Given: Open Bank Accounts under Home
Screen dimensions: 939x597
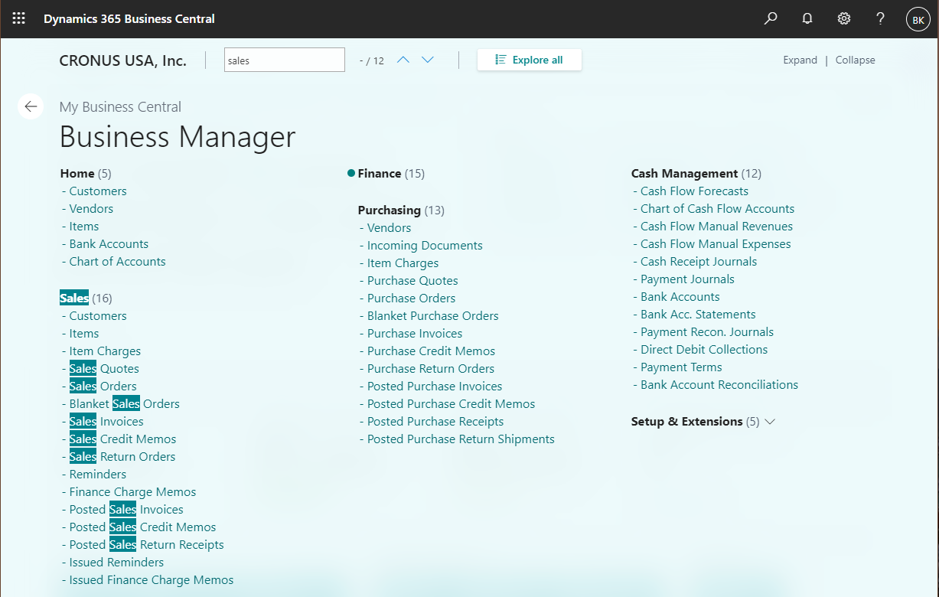Looking at the screenshot, I should (109, 244).
